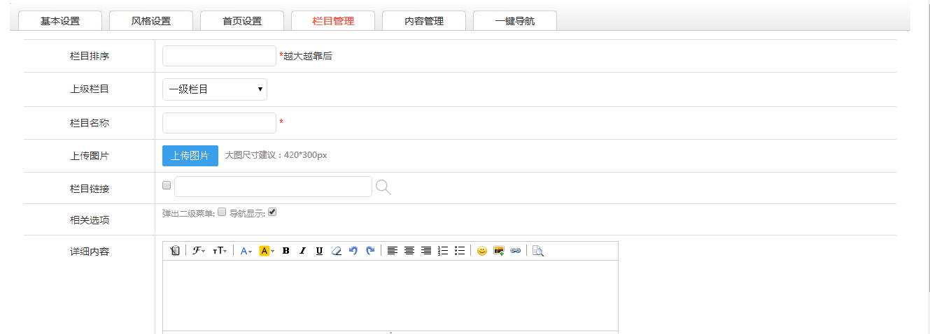
Task: Enable the 栏目链接 checkbox
Action: tap(167, 186)
